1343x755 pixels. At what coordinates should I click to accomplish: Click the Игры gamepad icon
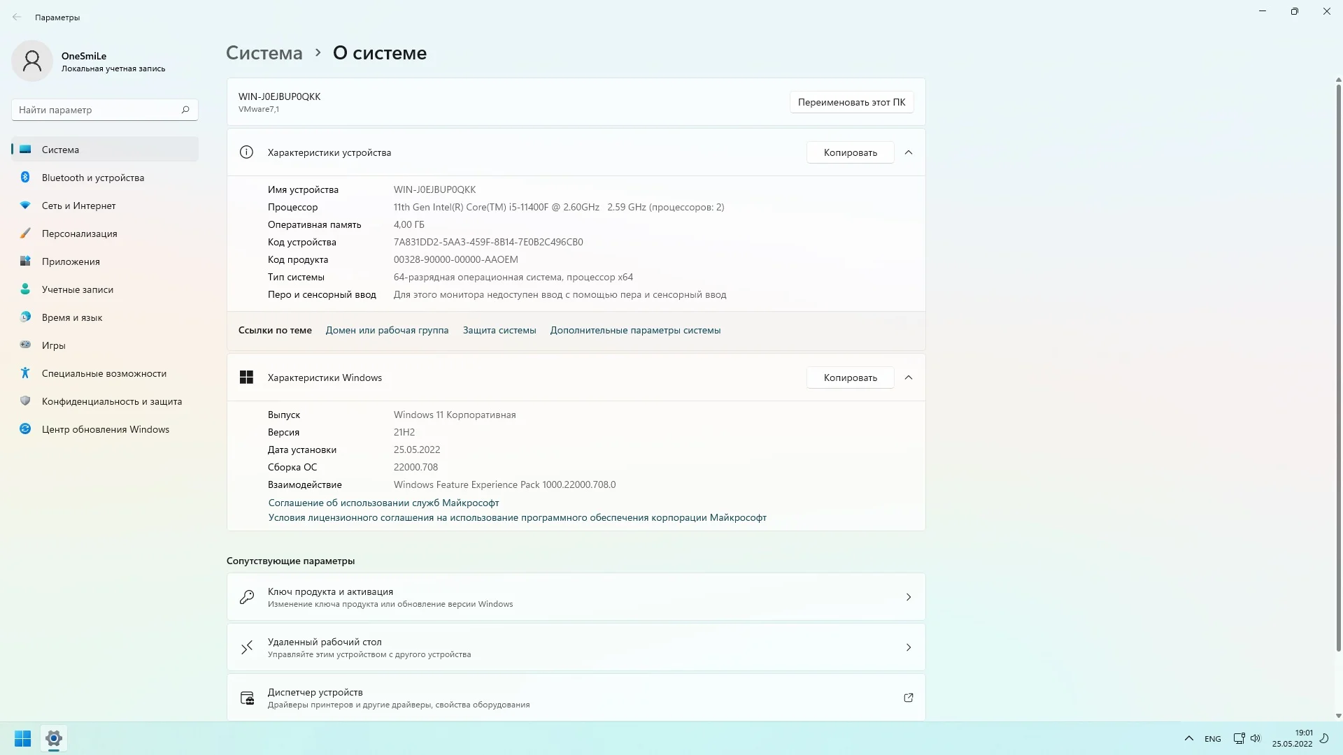coord(25,345)
